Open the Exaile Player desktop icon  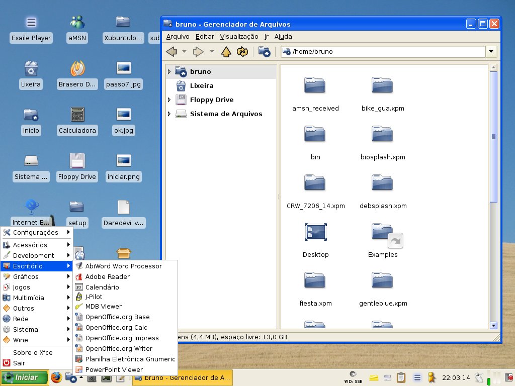click(x=31, y=30)
